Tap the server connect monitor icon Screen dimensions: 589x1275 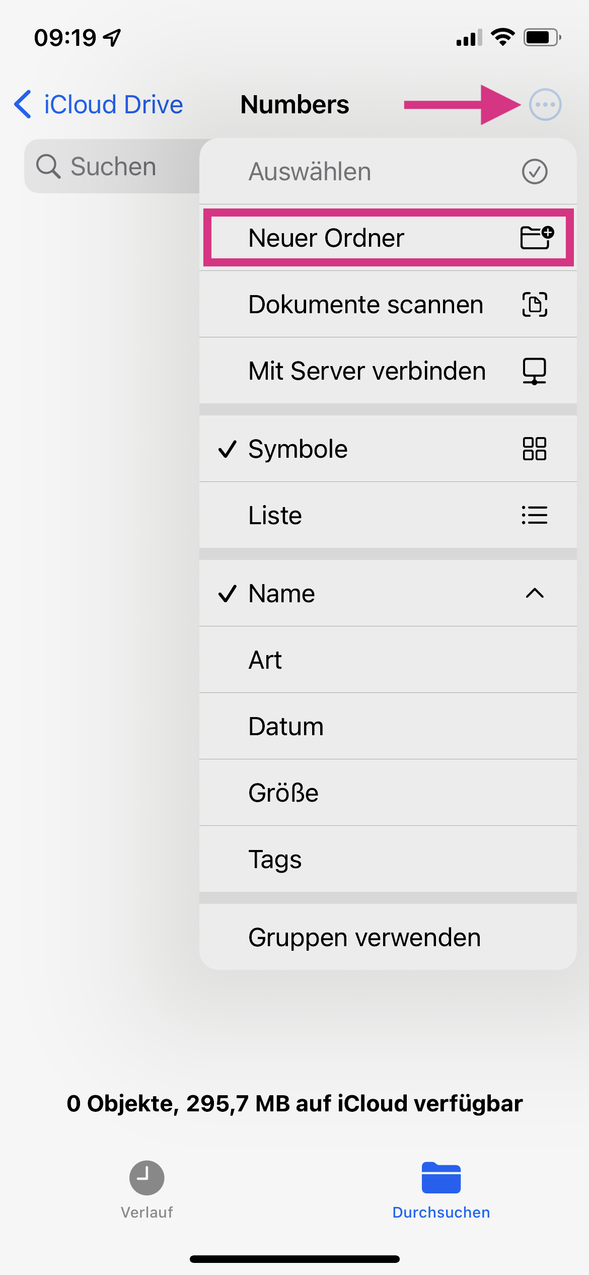[534, 371]
